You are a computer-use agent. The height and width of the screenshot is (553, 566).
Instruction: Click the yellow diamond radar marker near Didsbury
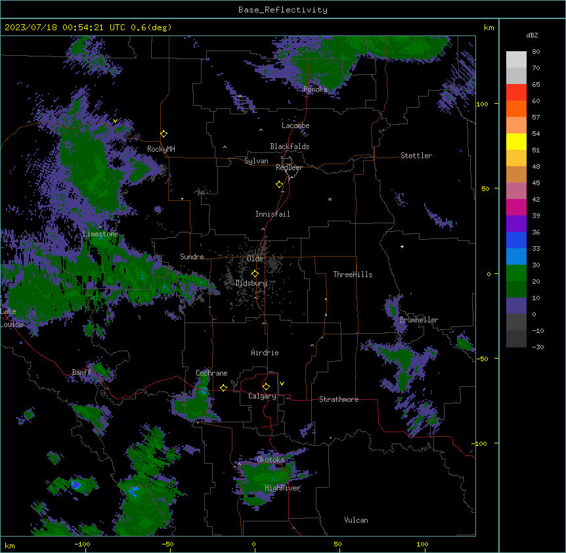255,274
